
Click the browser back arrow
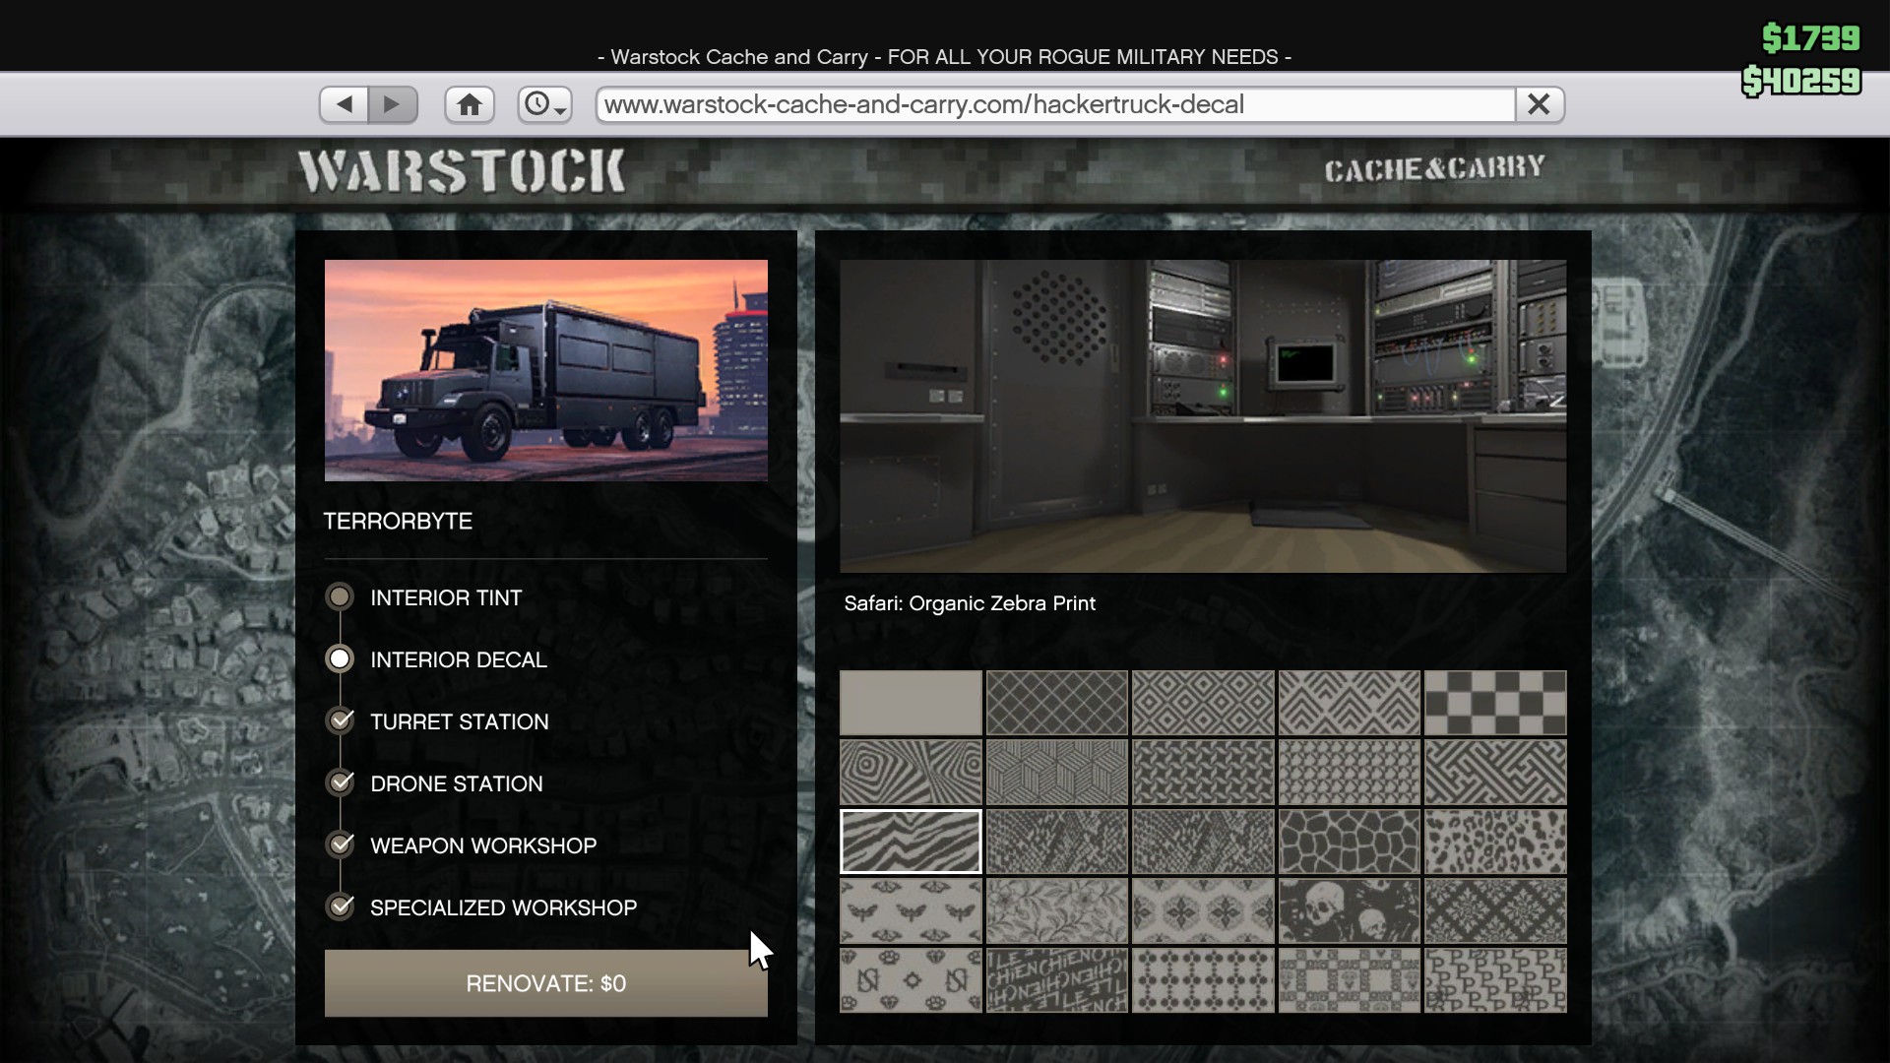pos(344,104)
